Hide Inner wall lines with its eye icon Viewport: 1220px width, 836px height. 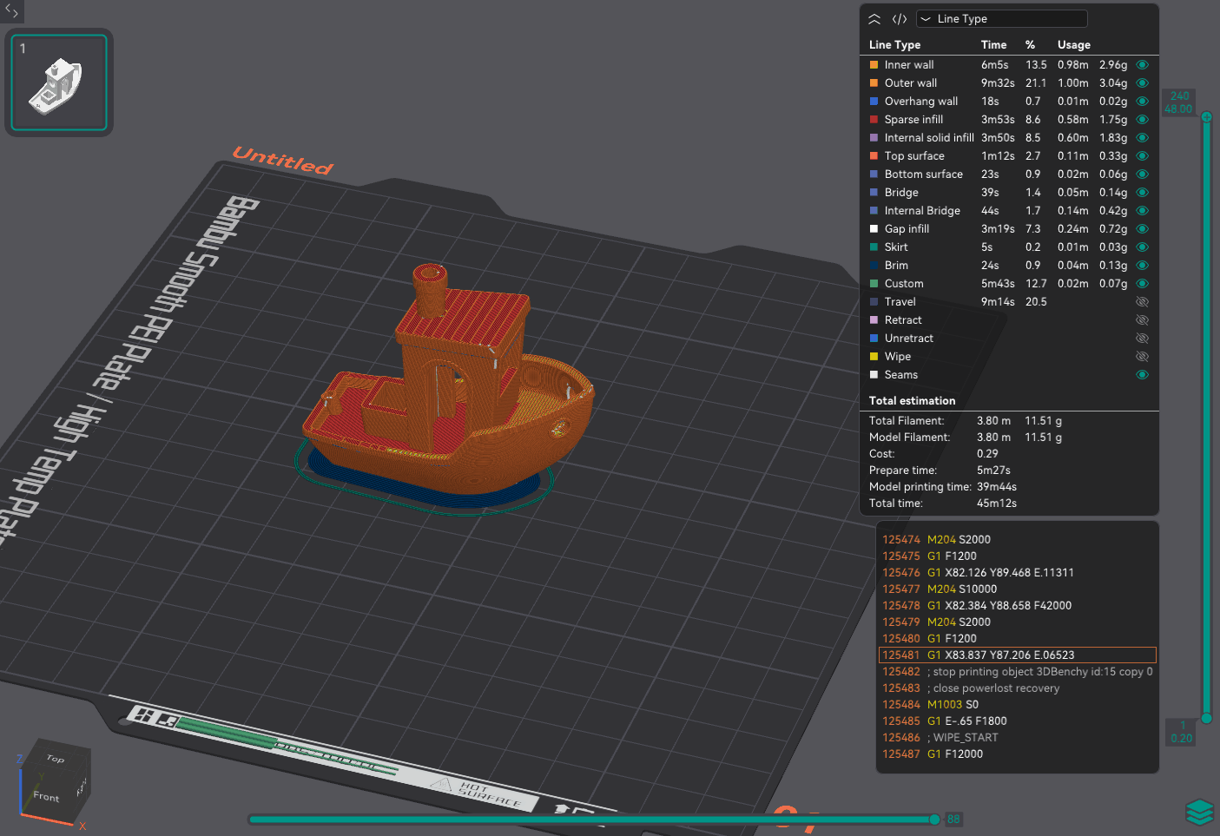point(1143,65)
